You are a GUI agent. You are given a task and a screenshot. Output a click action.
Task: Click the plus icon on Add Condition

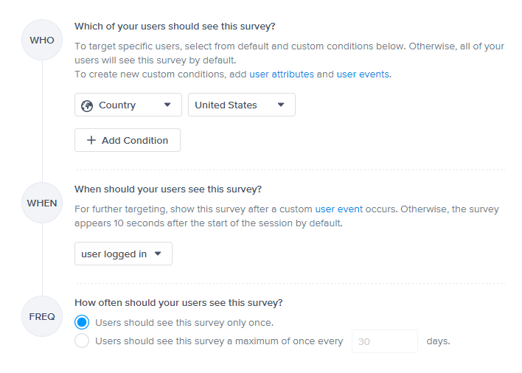(x=91, y=141)
